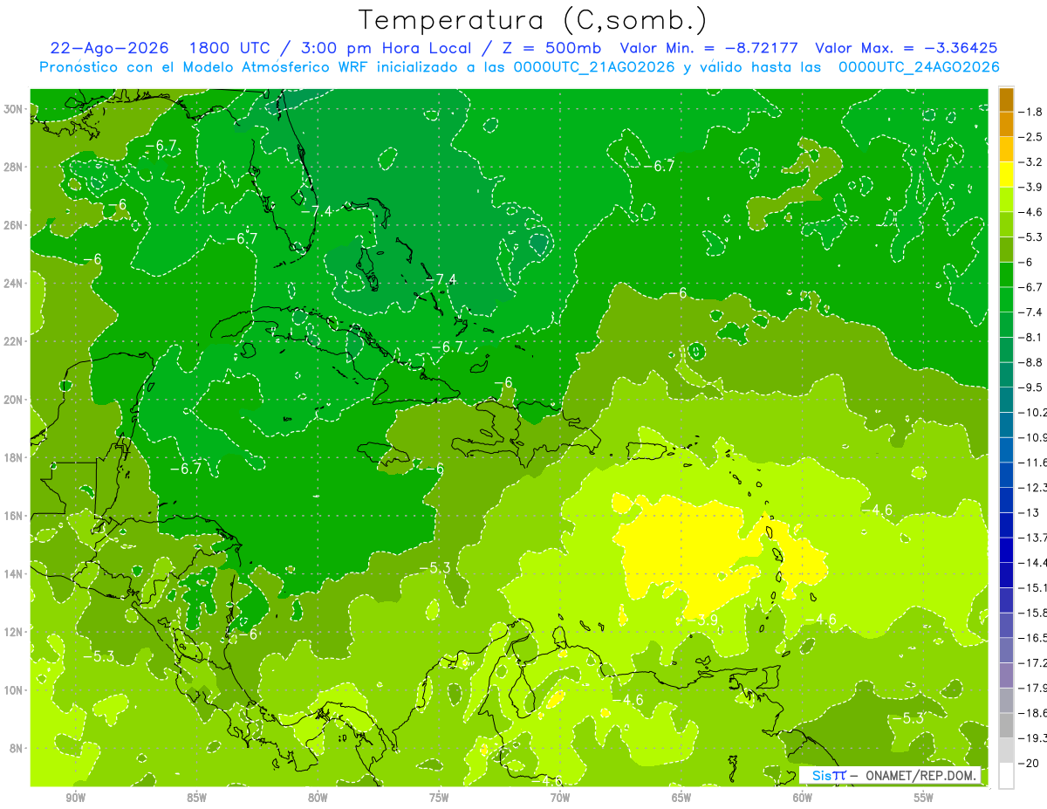Screen dimensions: 1047x809
Task: Click the '-17.2' color bar label
Action: [1032, 663]
